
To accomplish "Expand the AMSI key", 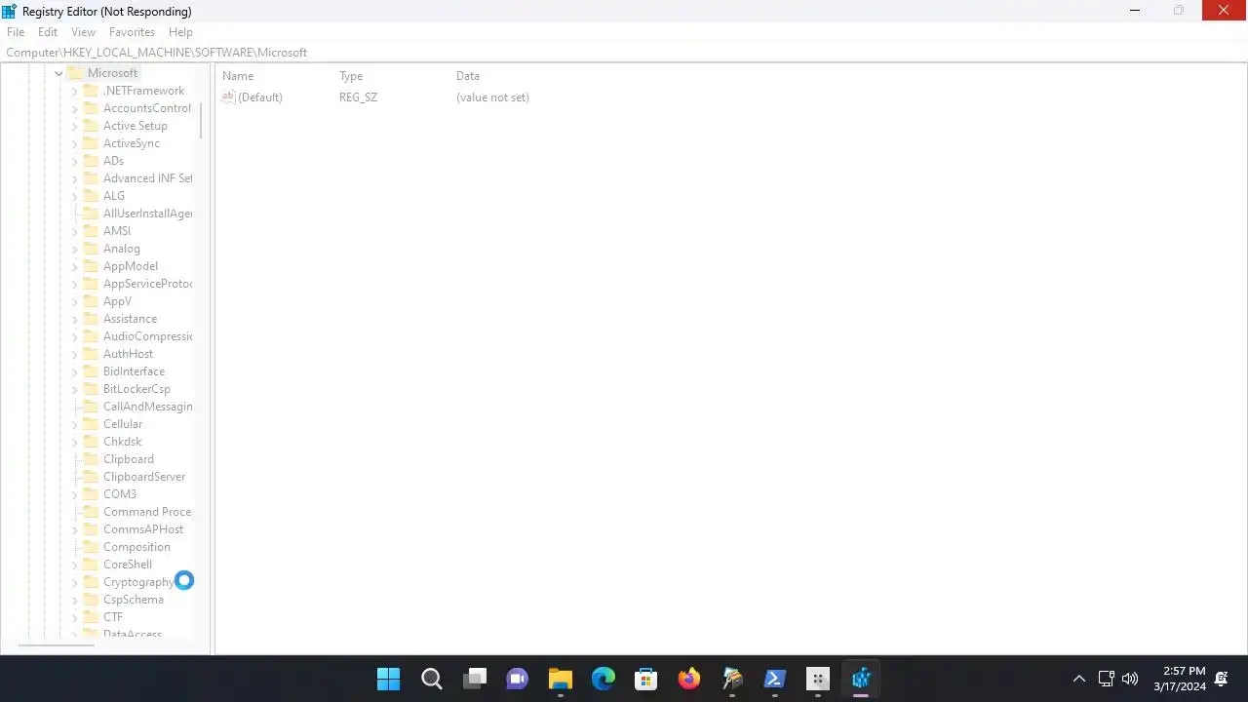I will click(75, 231).
